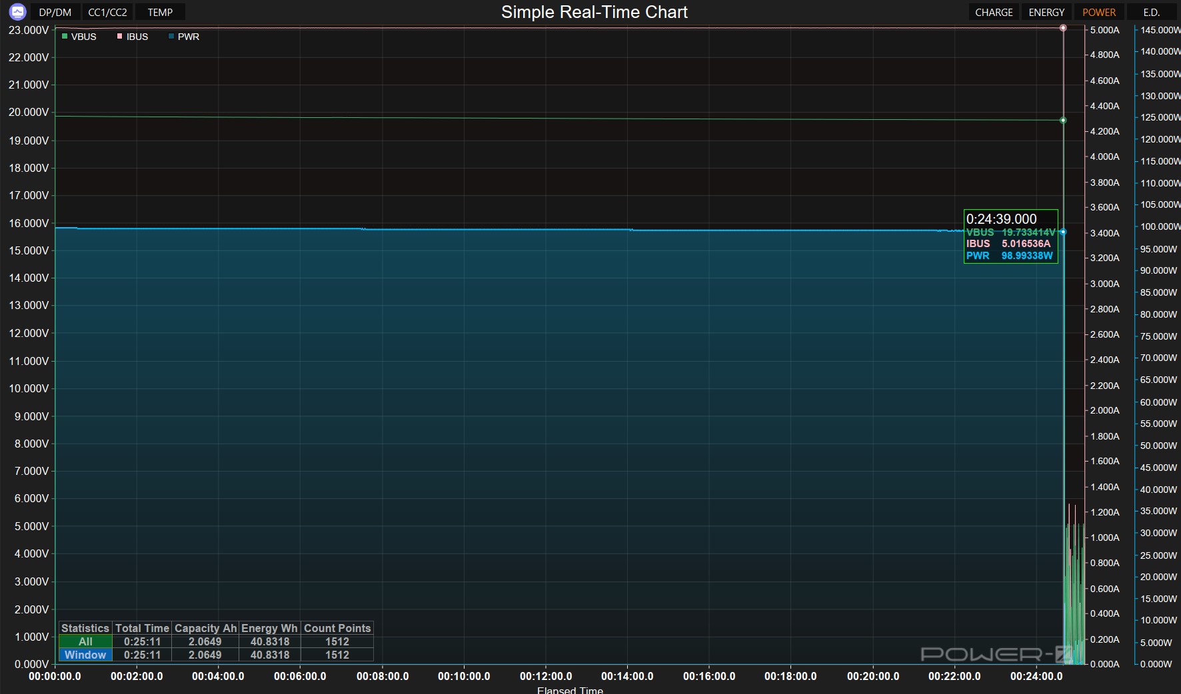
Task: Click the 5.000A current axis label
Action: point(1104,30)
